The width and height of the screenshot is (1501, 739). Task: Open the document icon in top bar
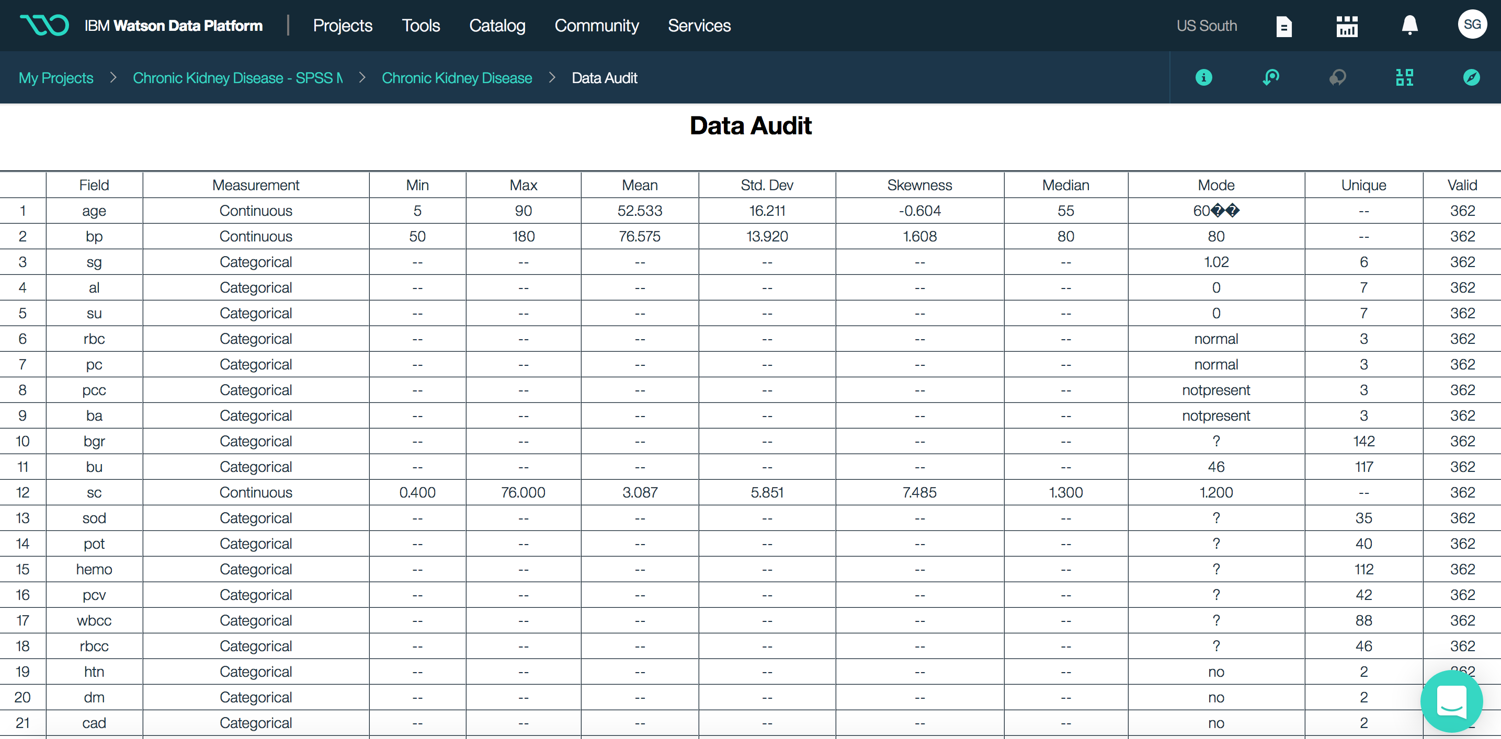pos(1283,26)
